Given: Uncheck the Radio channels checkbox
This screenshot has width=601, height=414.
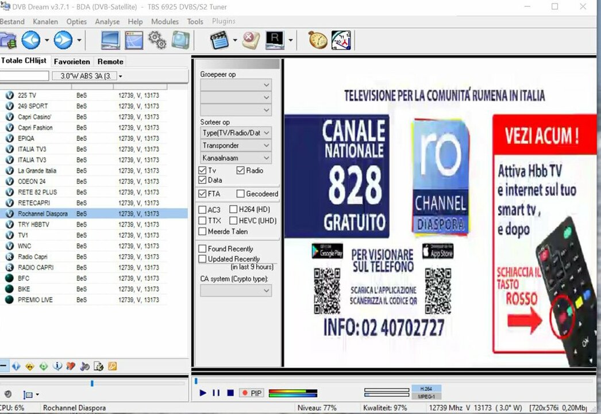Looking at the screenshot, I should coord(239,170).
